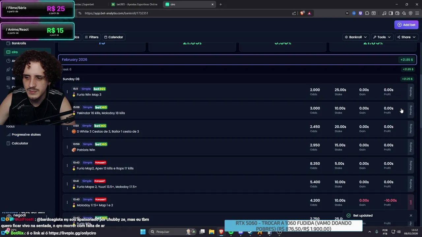Click the Bet updated checkmark icon
Viewport: 422px width, 237px height.
[x=349, y=216]
